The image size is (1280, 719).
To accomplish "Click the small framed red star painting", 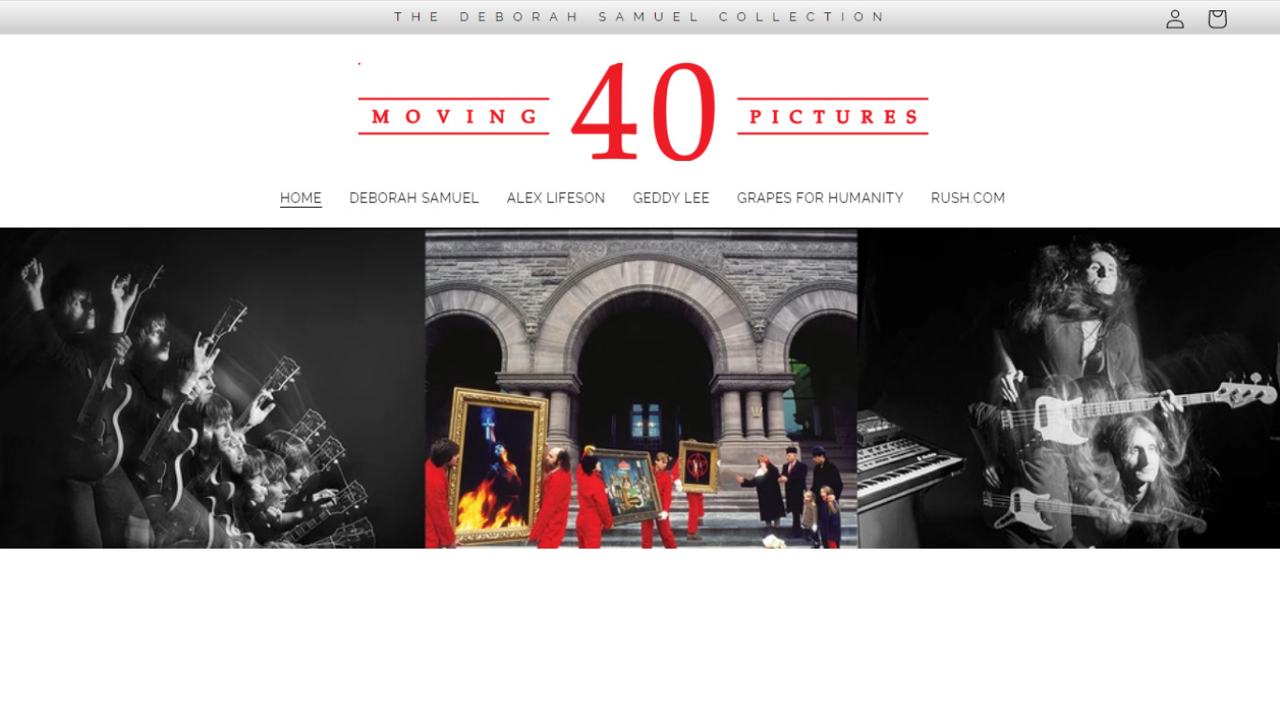I will [x=699, y=466].
